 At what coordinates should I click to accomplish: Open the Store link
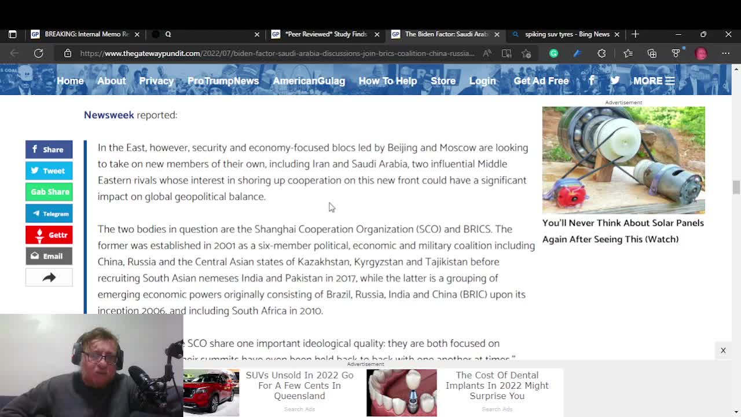click(x=443, y=81)
